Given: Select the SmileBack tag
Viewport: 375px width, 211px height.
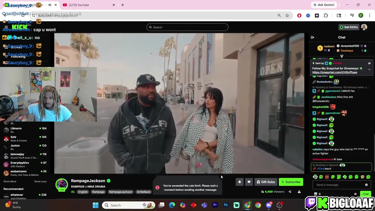Looking at the screenshot, I should (144, 192).
